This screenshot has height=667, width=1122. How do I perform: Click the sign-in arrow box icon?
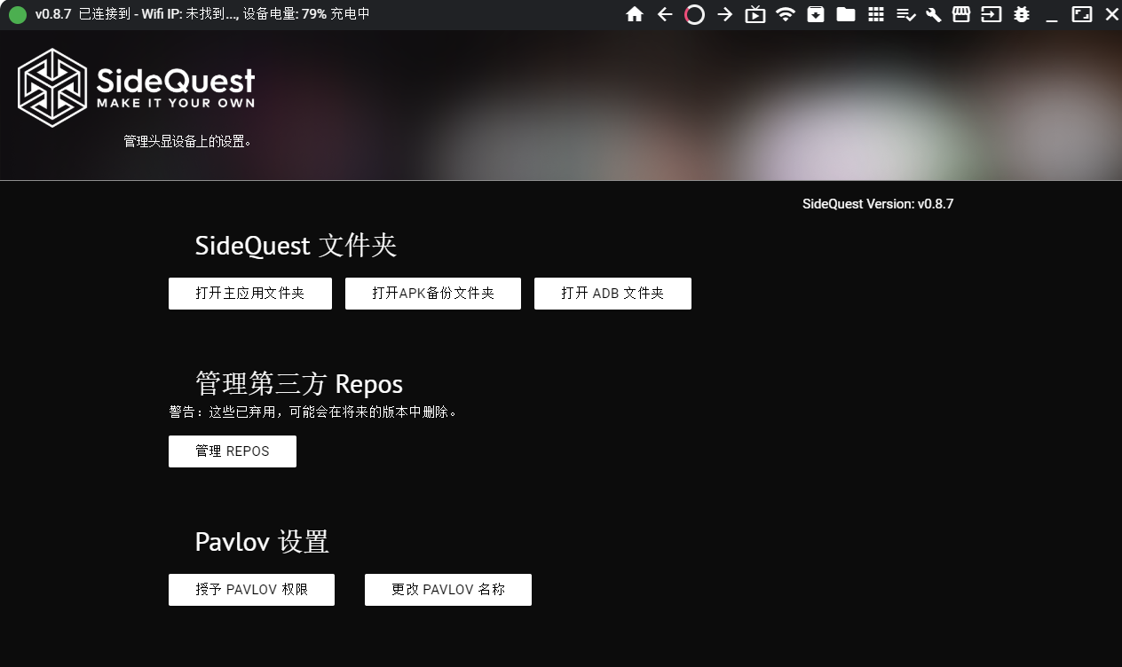pyautogui.click(x=992, y=14)
